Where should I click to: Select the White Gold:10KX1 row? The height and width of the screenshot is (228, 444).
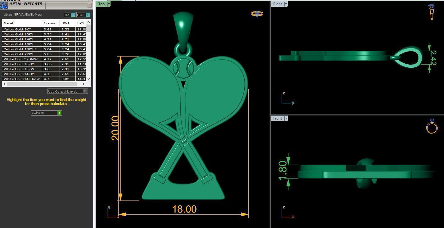44,64
